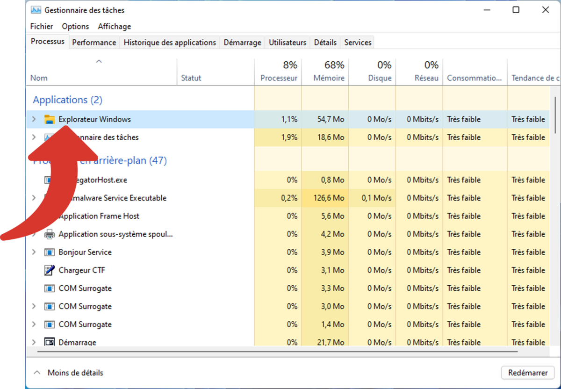Expand the Antimalware Service Executable row

[x=34, y=198]
